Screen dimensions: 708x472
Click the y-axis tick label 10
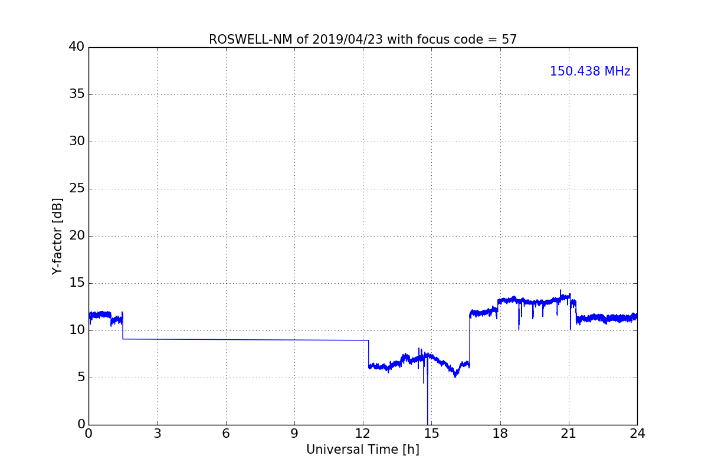76,330
